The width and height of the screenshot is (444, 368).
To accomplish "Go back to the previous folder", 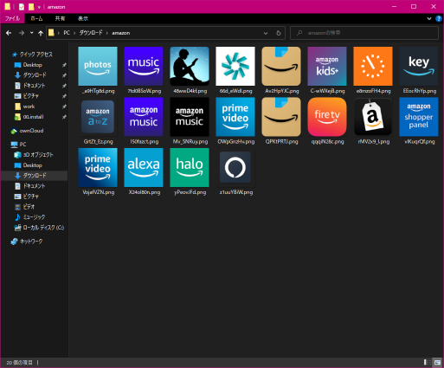I will click(x=9, y=33).
